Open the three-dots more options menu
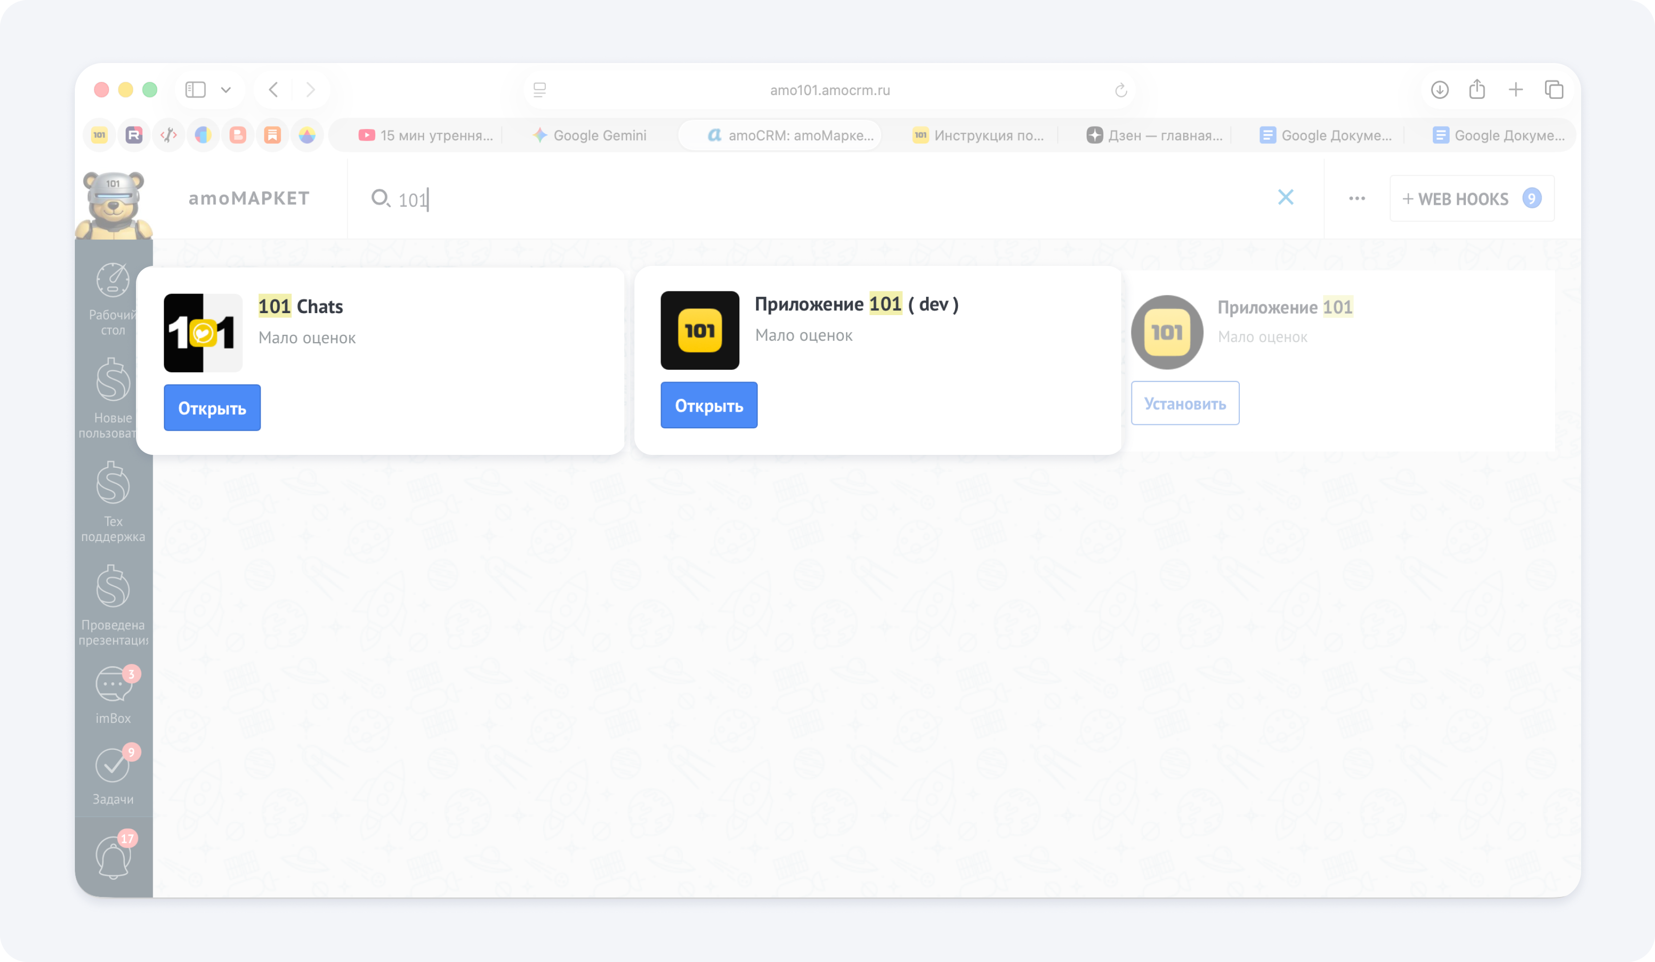This screenshot has height=962, width=1655. [x=1357, y=198]
